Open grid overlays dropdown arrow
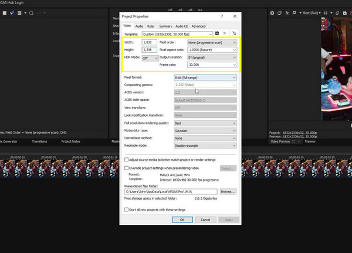The image size is (352, 253). [x=331, y=13]
